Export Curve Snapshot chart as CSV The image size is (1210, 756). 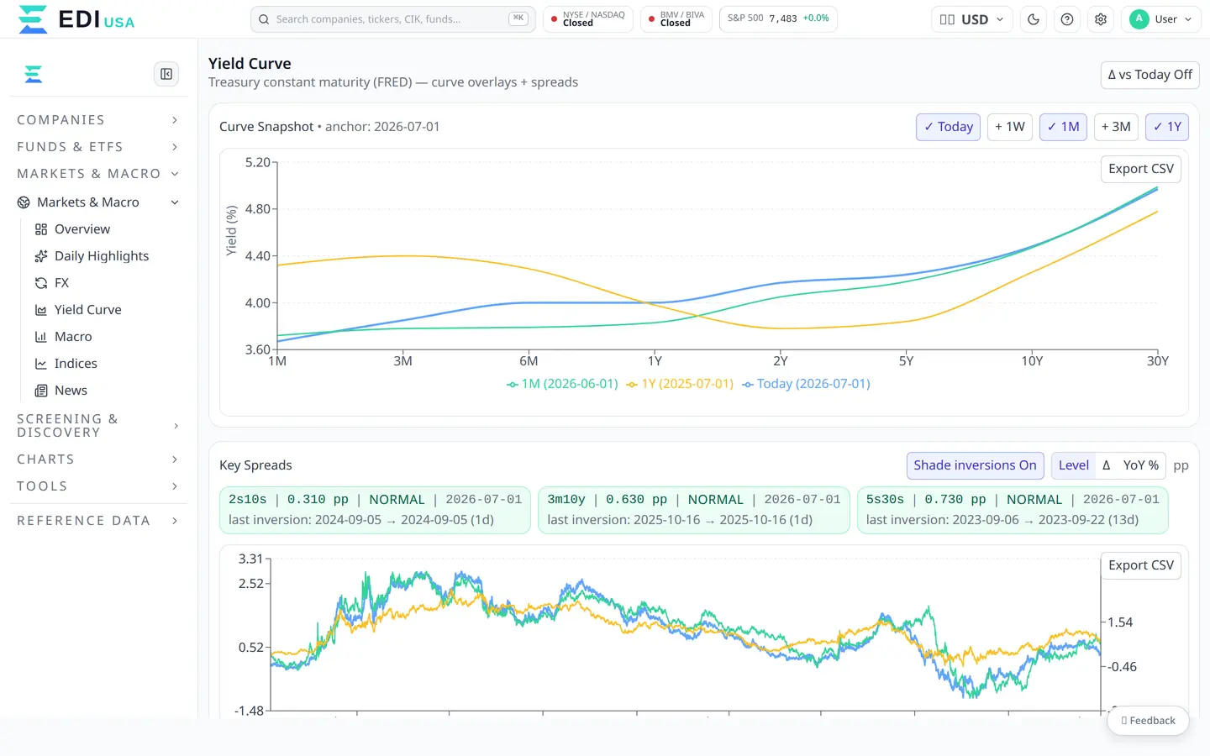tap(1141, 169)
